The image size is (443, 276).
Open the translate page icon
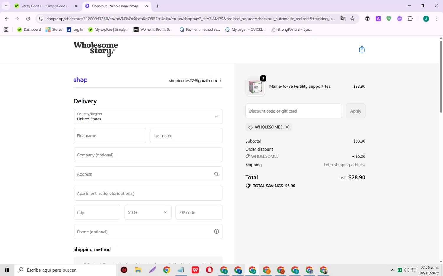pos(343,19)
